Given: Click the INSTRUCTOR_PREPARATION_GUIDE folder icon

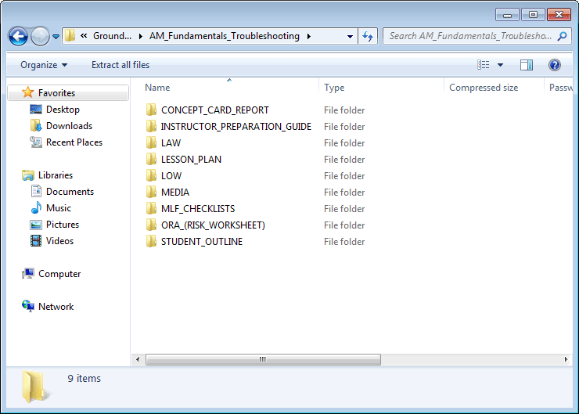Looking at the screenshot, I should pos(151,126).
